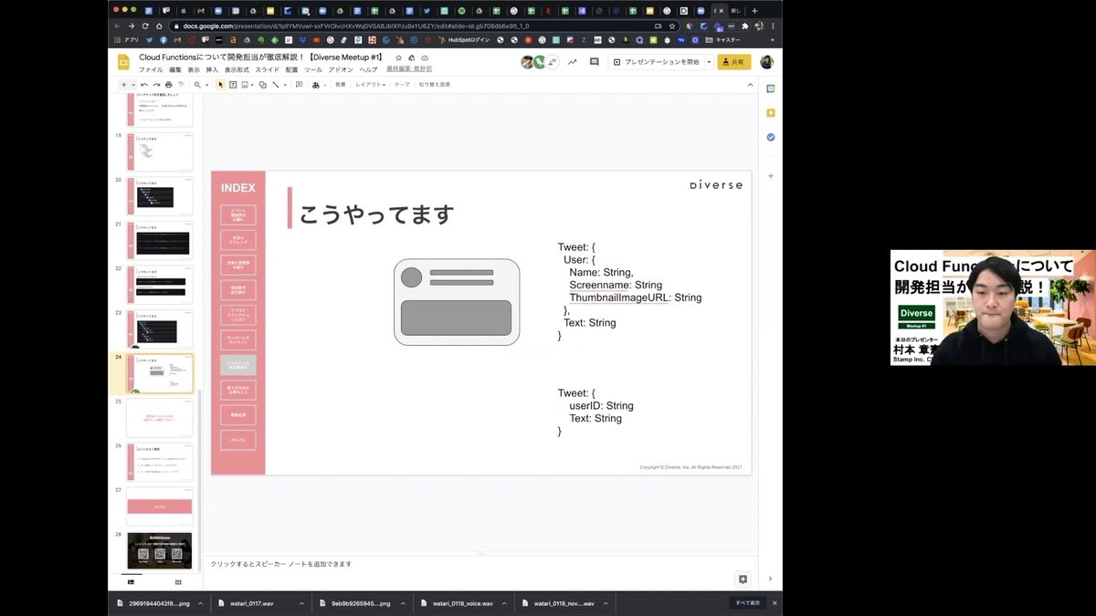Star this presentation document
1096x616 pixels.
click(x=398, y=57)
